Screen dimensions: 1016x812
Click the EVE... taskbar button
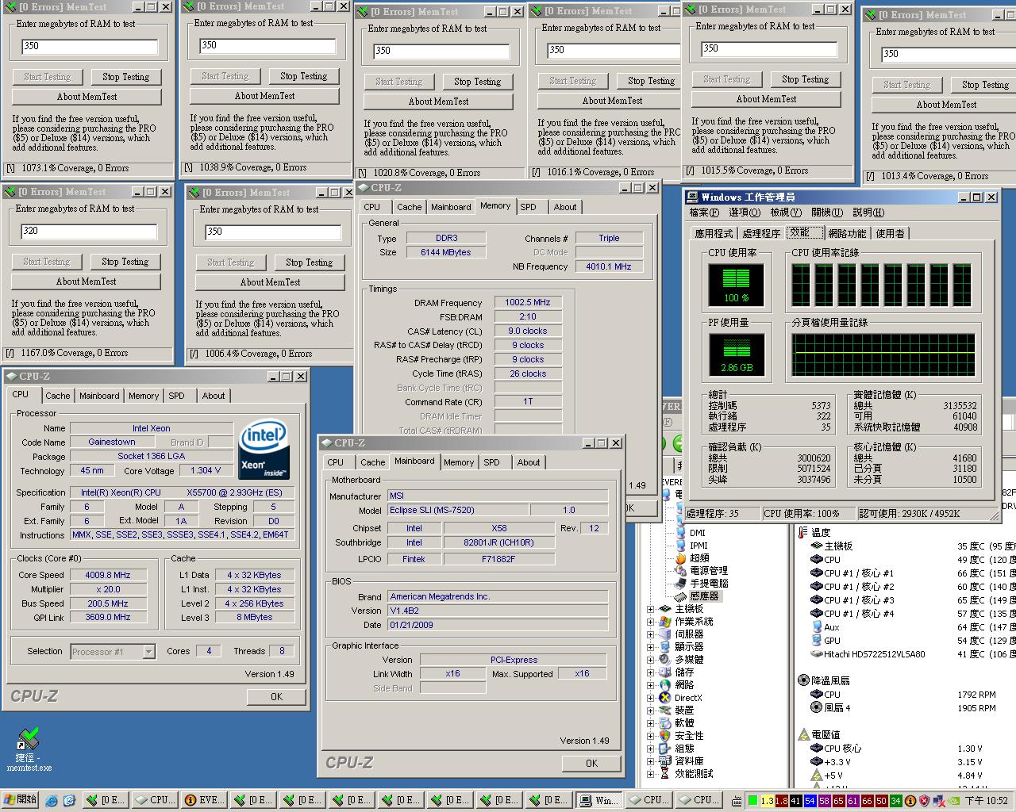click(x=205, y=800)
